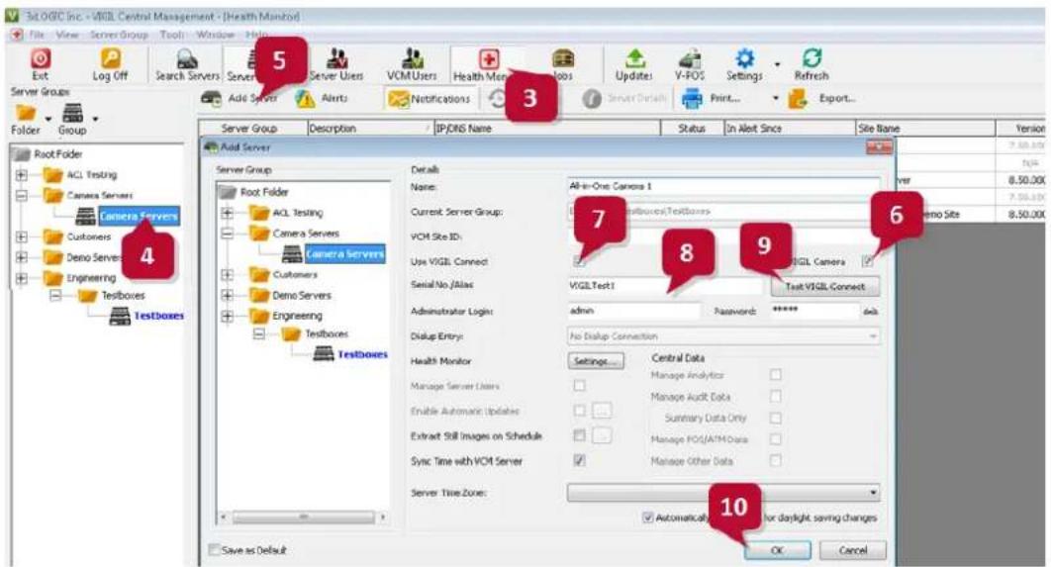Image resolution: width=1051 pixels, height=567 pixels.
Task: Click Test VIGIL Connect button
Action: click(x=825, y=287)
